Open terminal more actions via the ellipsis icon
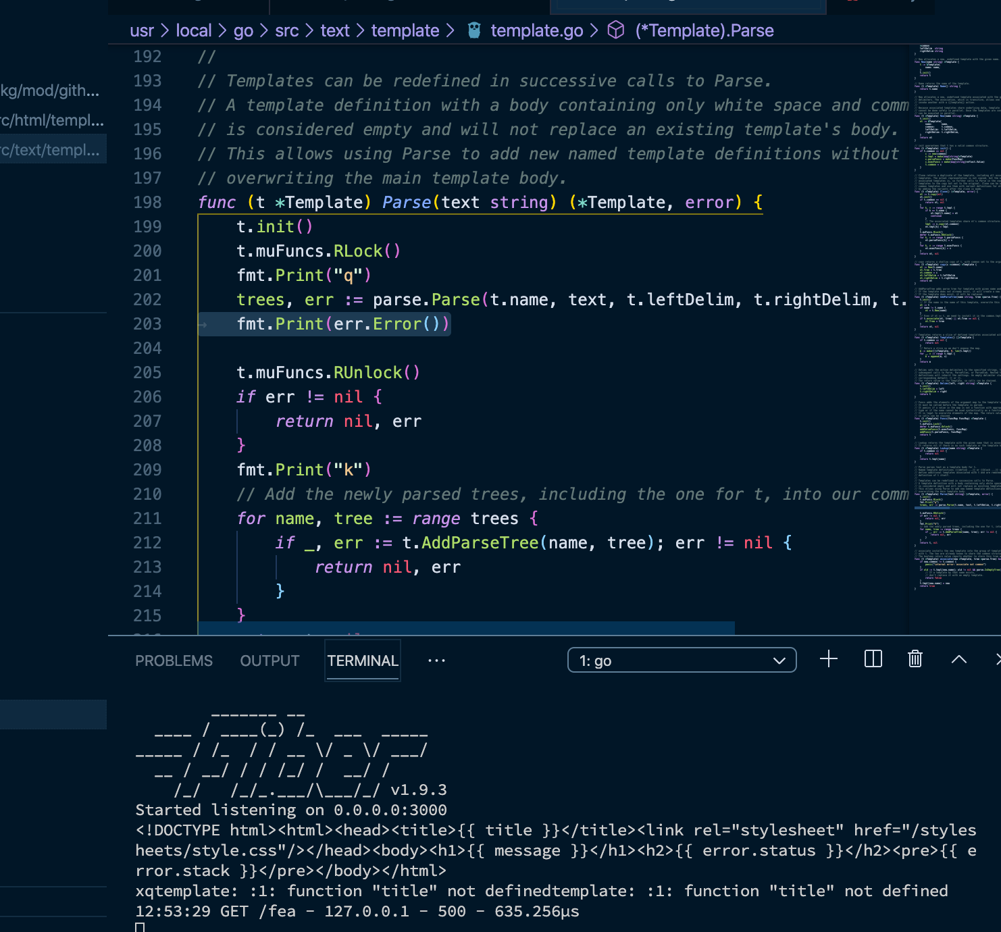This screenshot has width=1001, height=932. coord(436,661)
